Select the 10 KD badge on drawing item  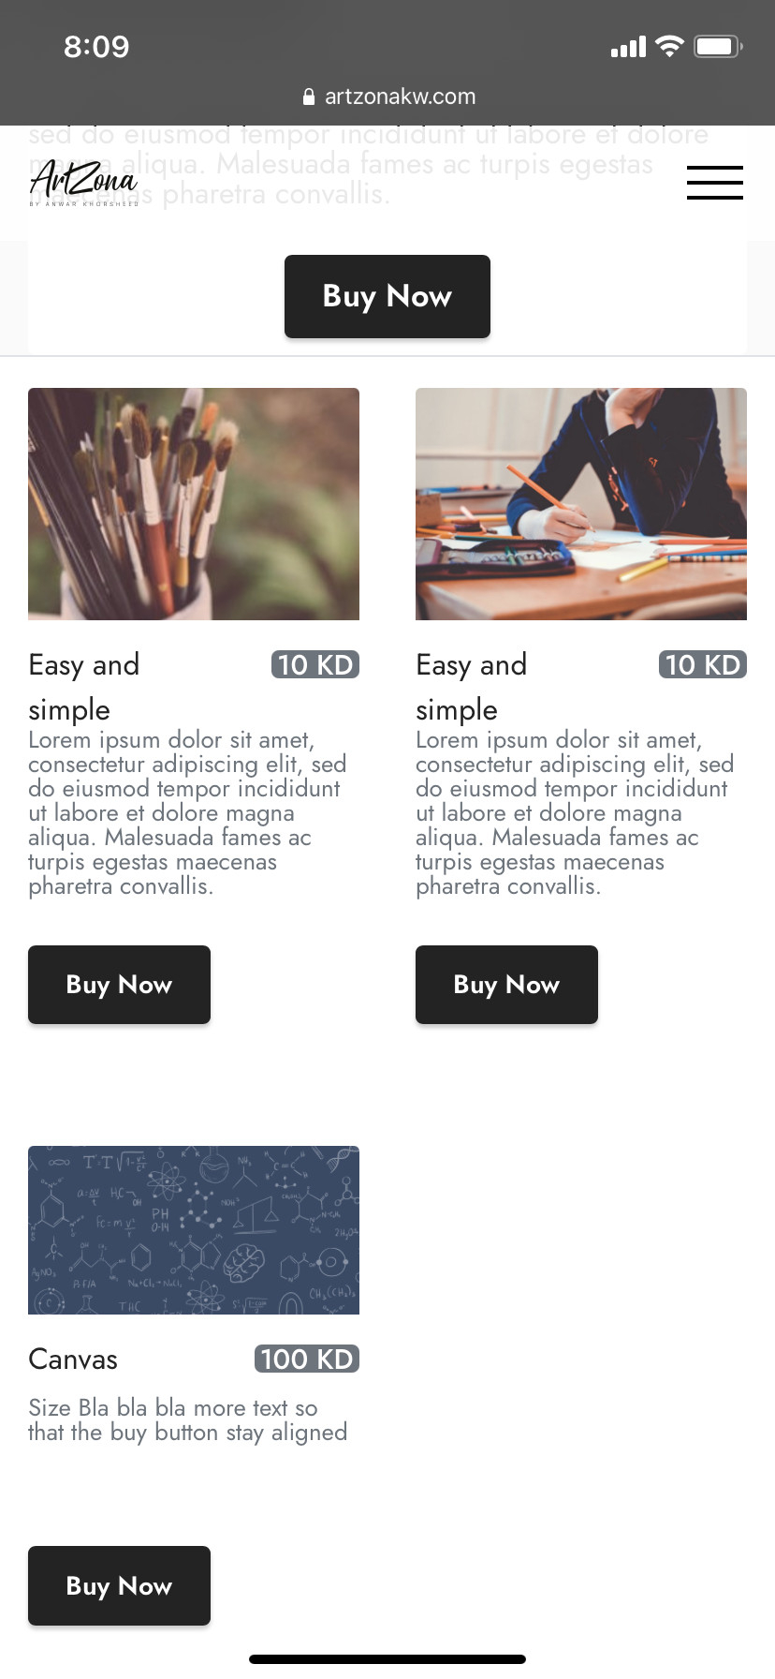click(x=703, y=664)
